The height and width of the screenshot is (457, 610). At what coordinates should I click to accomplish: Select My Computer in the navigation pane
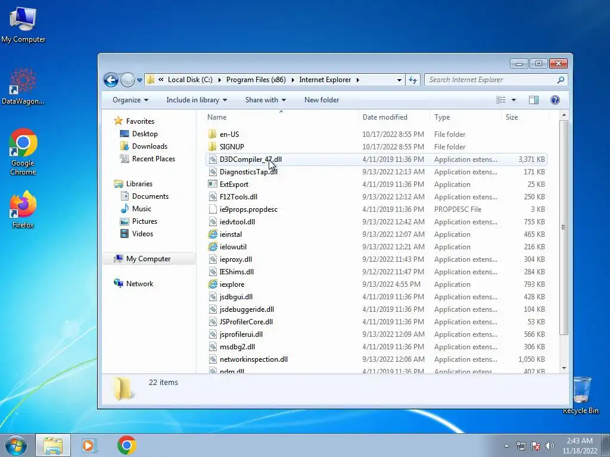pos(148,259)
